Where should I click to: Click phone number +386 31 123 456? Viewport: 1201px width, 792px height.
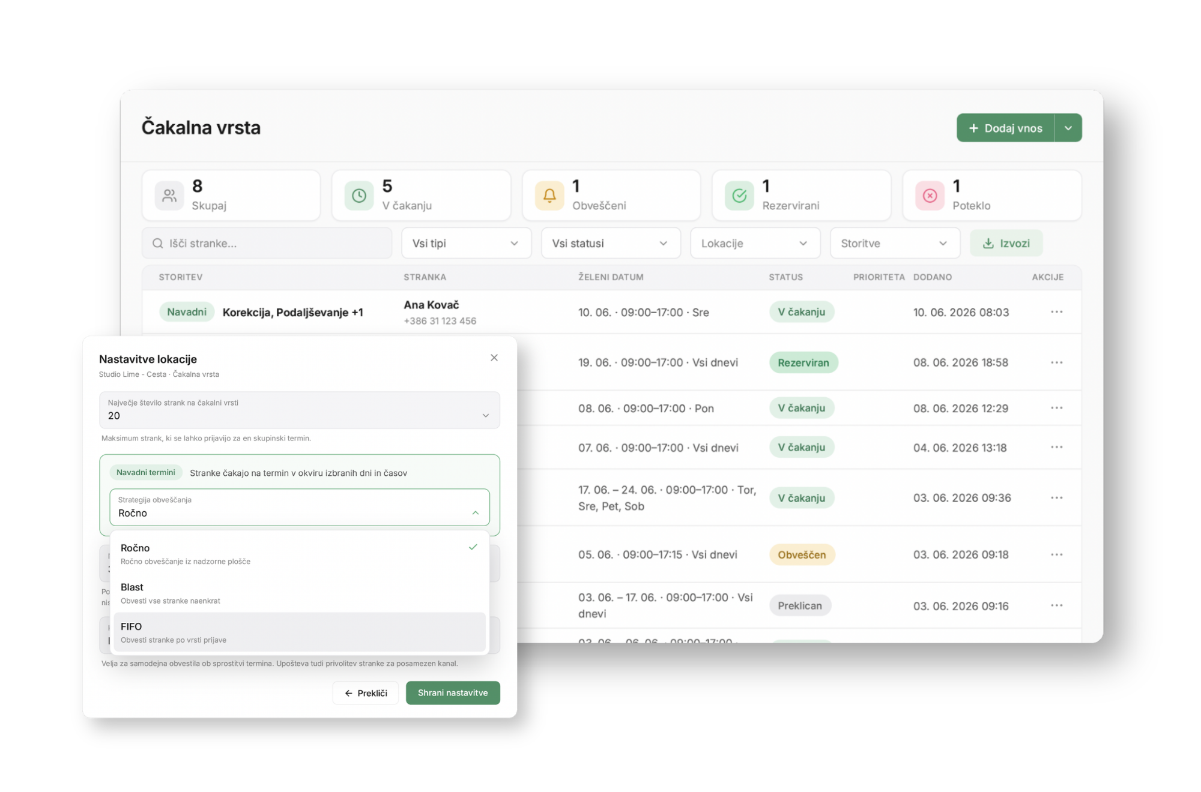pos(440,321)
